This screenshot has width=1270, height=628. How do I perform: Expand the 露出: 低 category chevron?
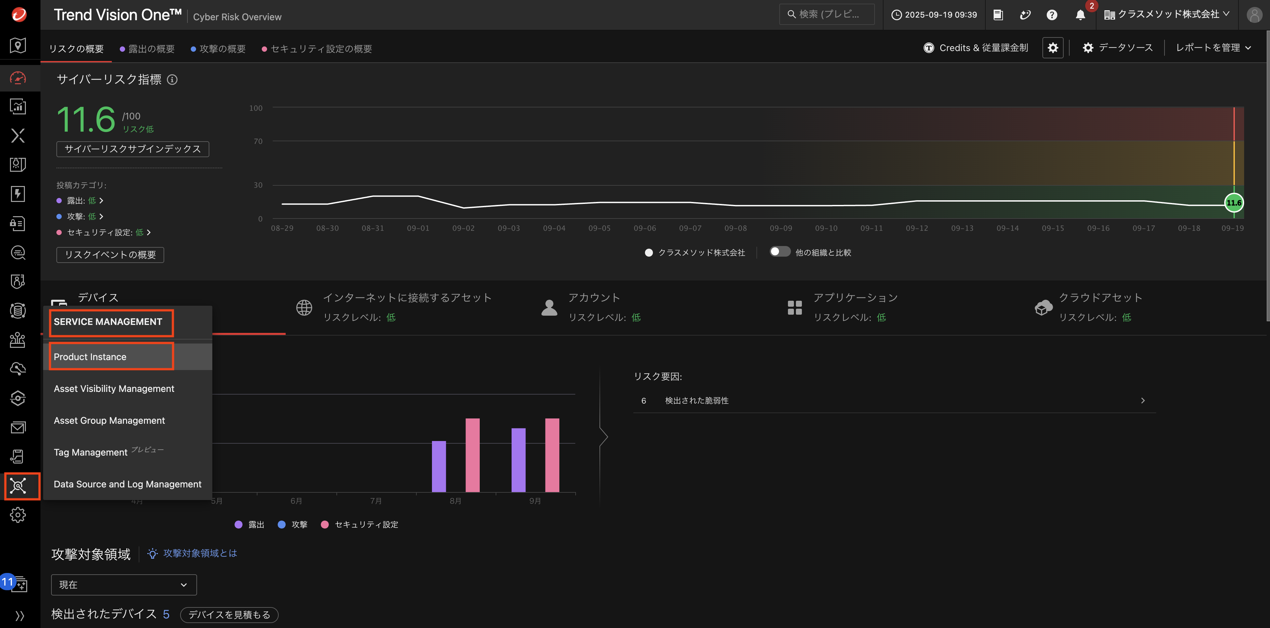[x=101, y=201]
